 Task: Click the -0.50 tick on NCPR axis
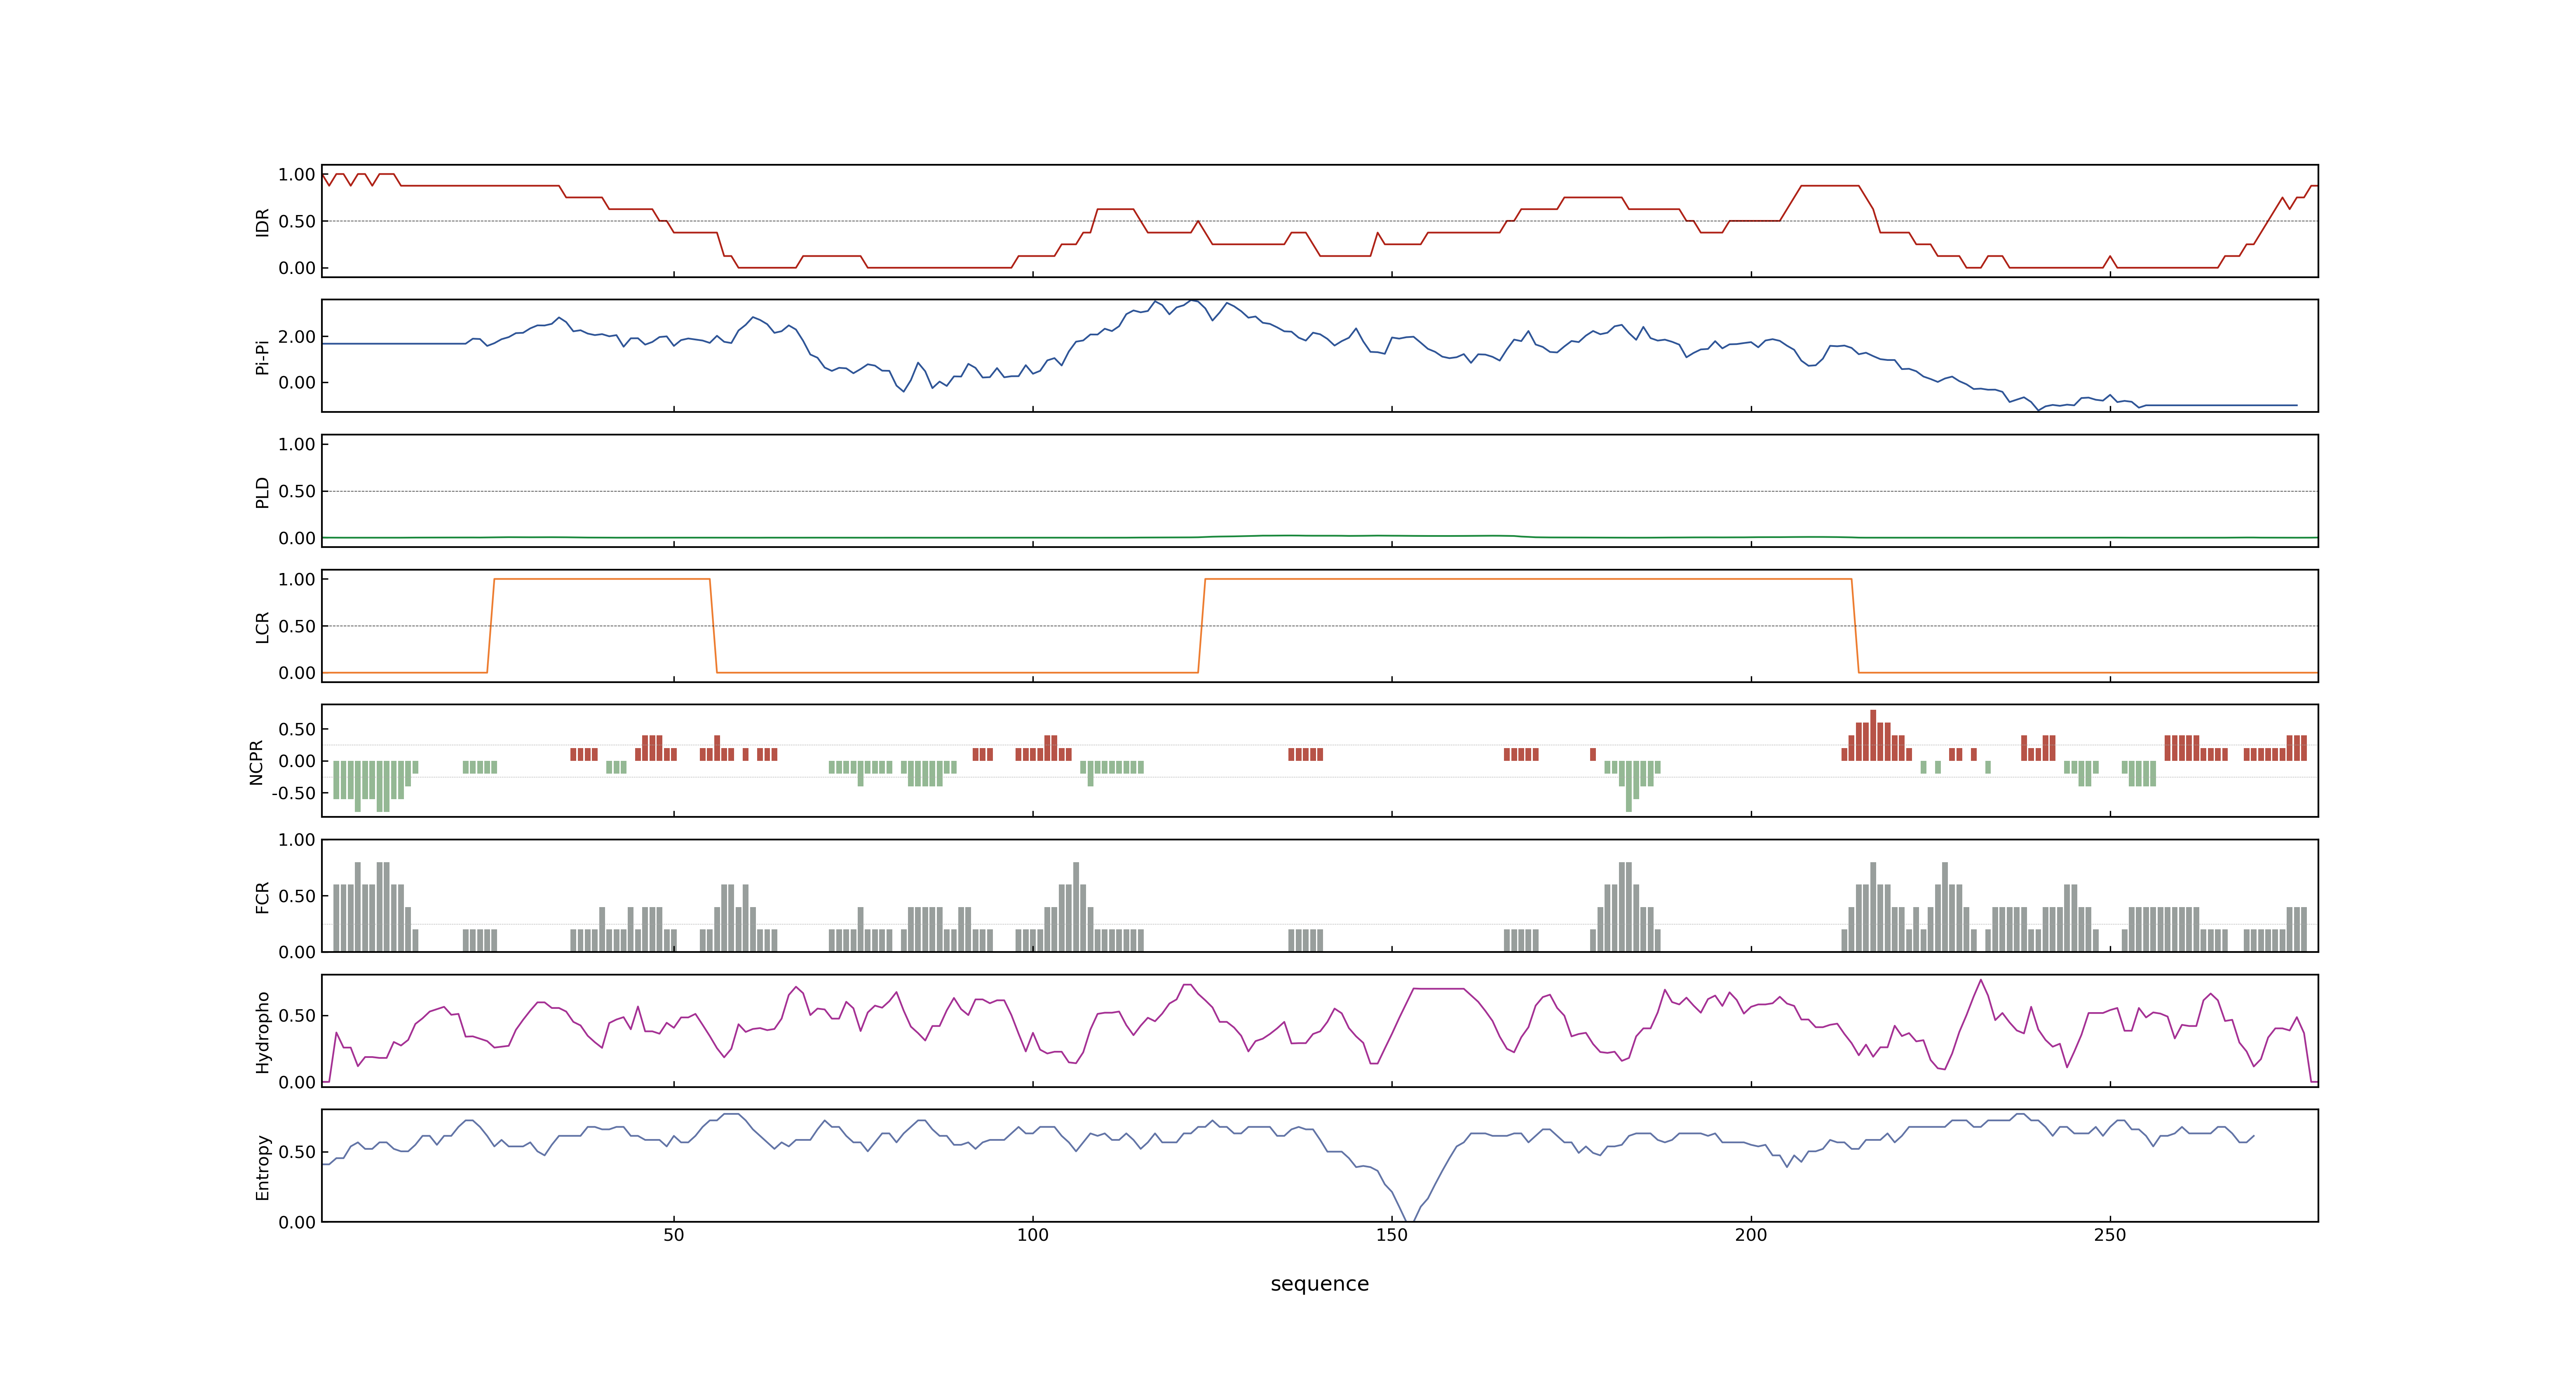[x=293, y=793]
